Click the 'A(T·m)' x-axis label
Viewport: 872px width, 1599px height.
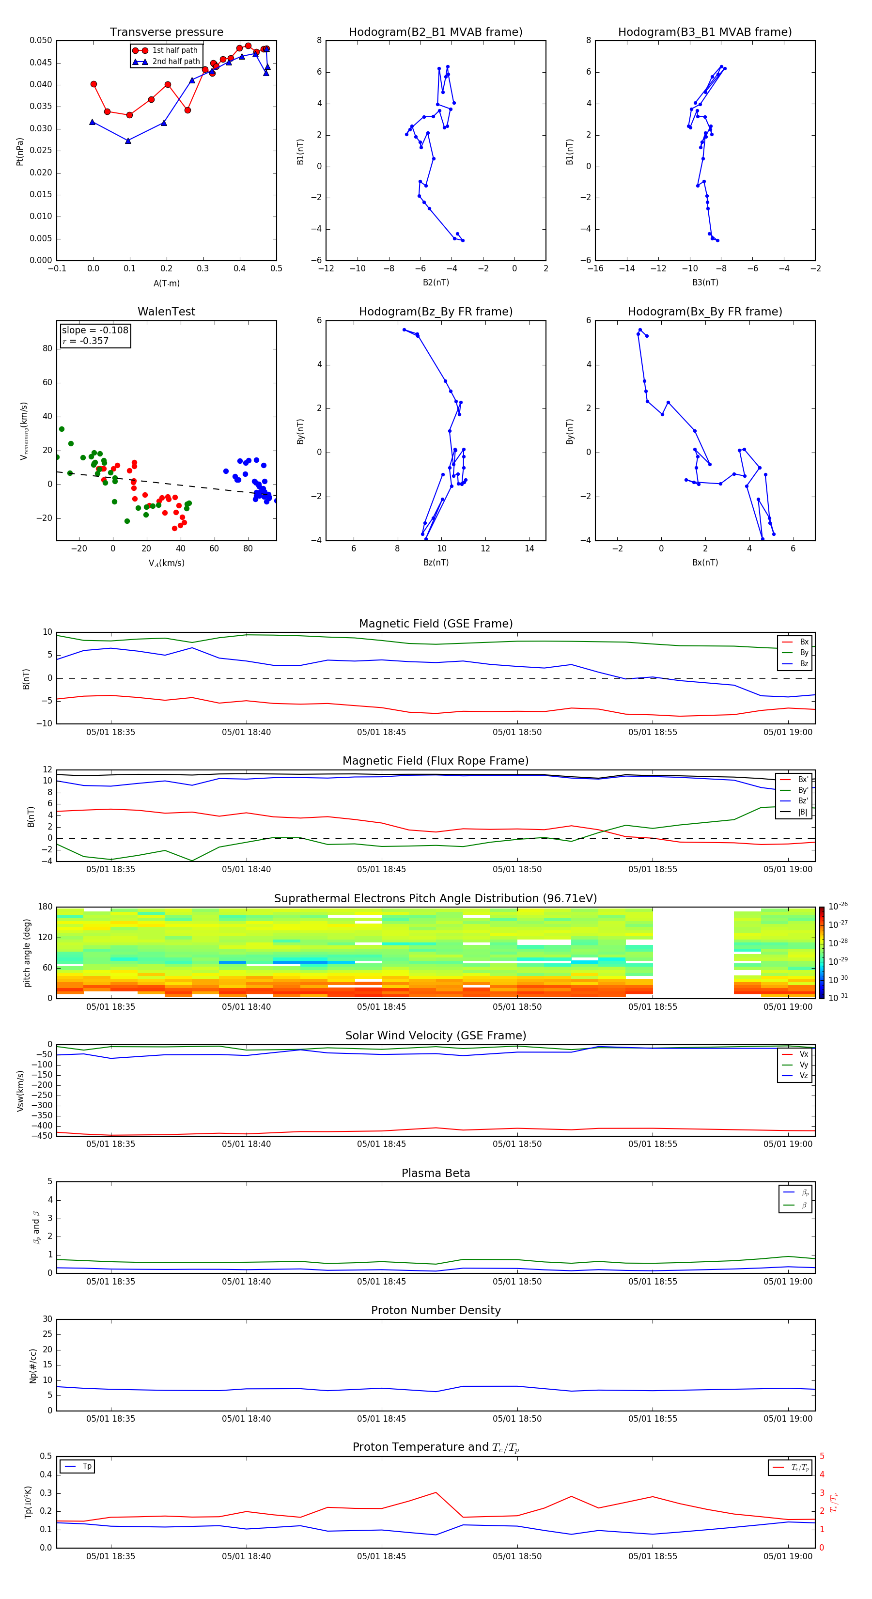[166, 283]
